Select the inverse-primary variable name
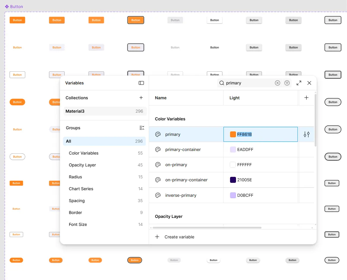Image resolution: width=347 pixels, height=280 pixels. [180, 195]
